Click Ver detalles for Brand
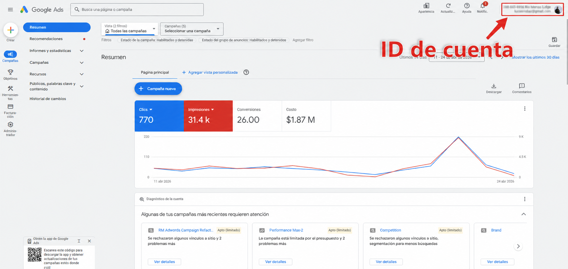This screenshot has width=568, height=269. click(x=498, y=262)
